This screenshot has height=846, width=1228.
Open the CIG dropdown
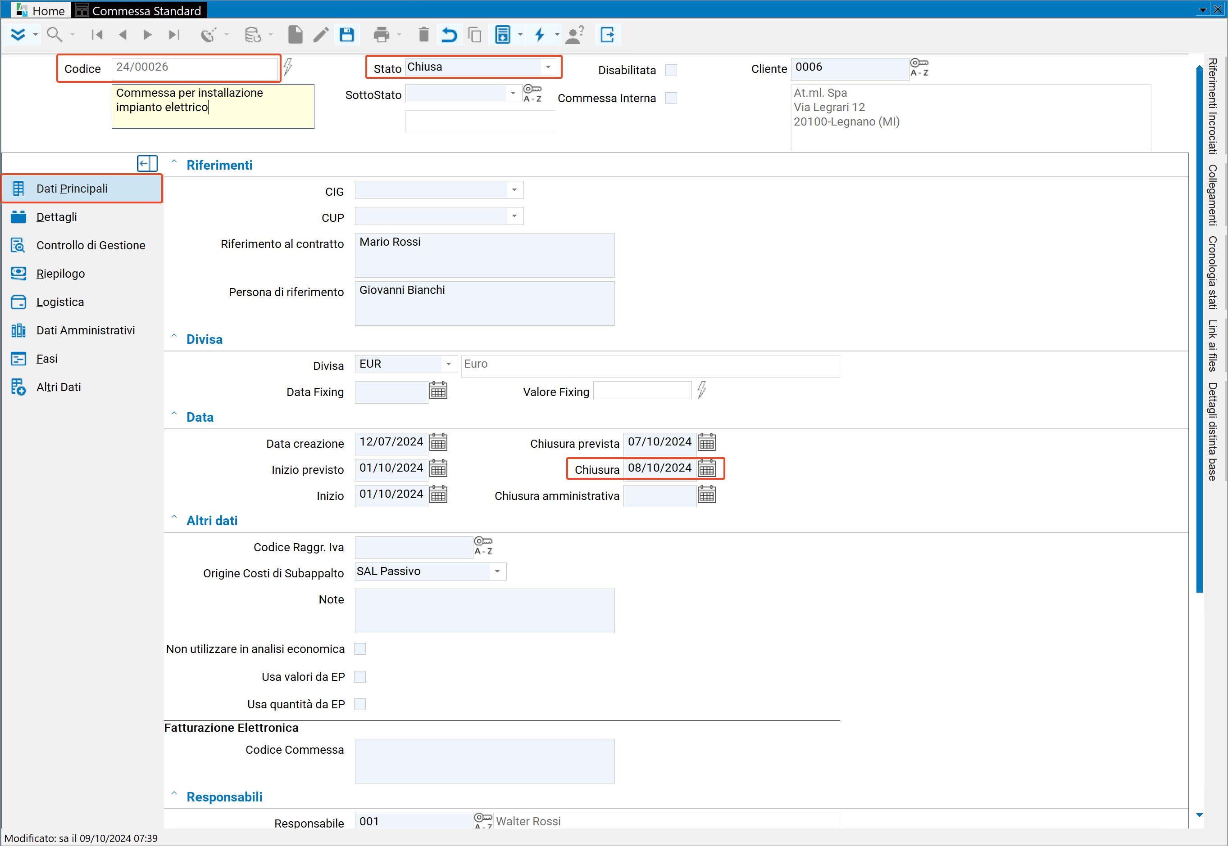[514, 190]
